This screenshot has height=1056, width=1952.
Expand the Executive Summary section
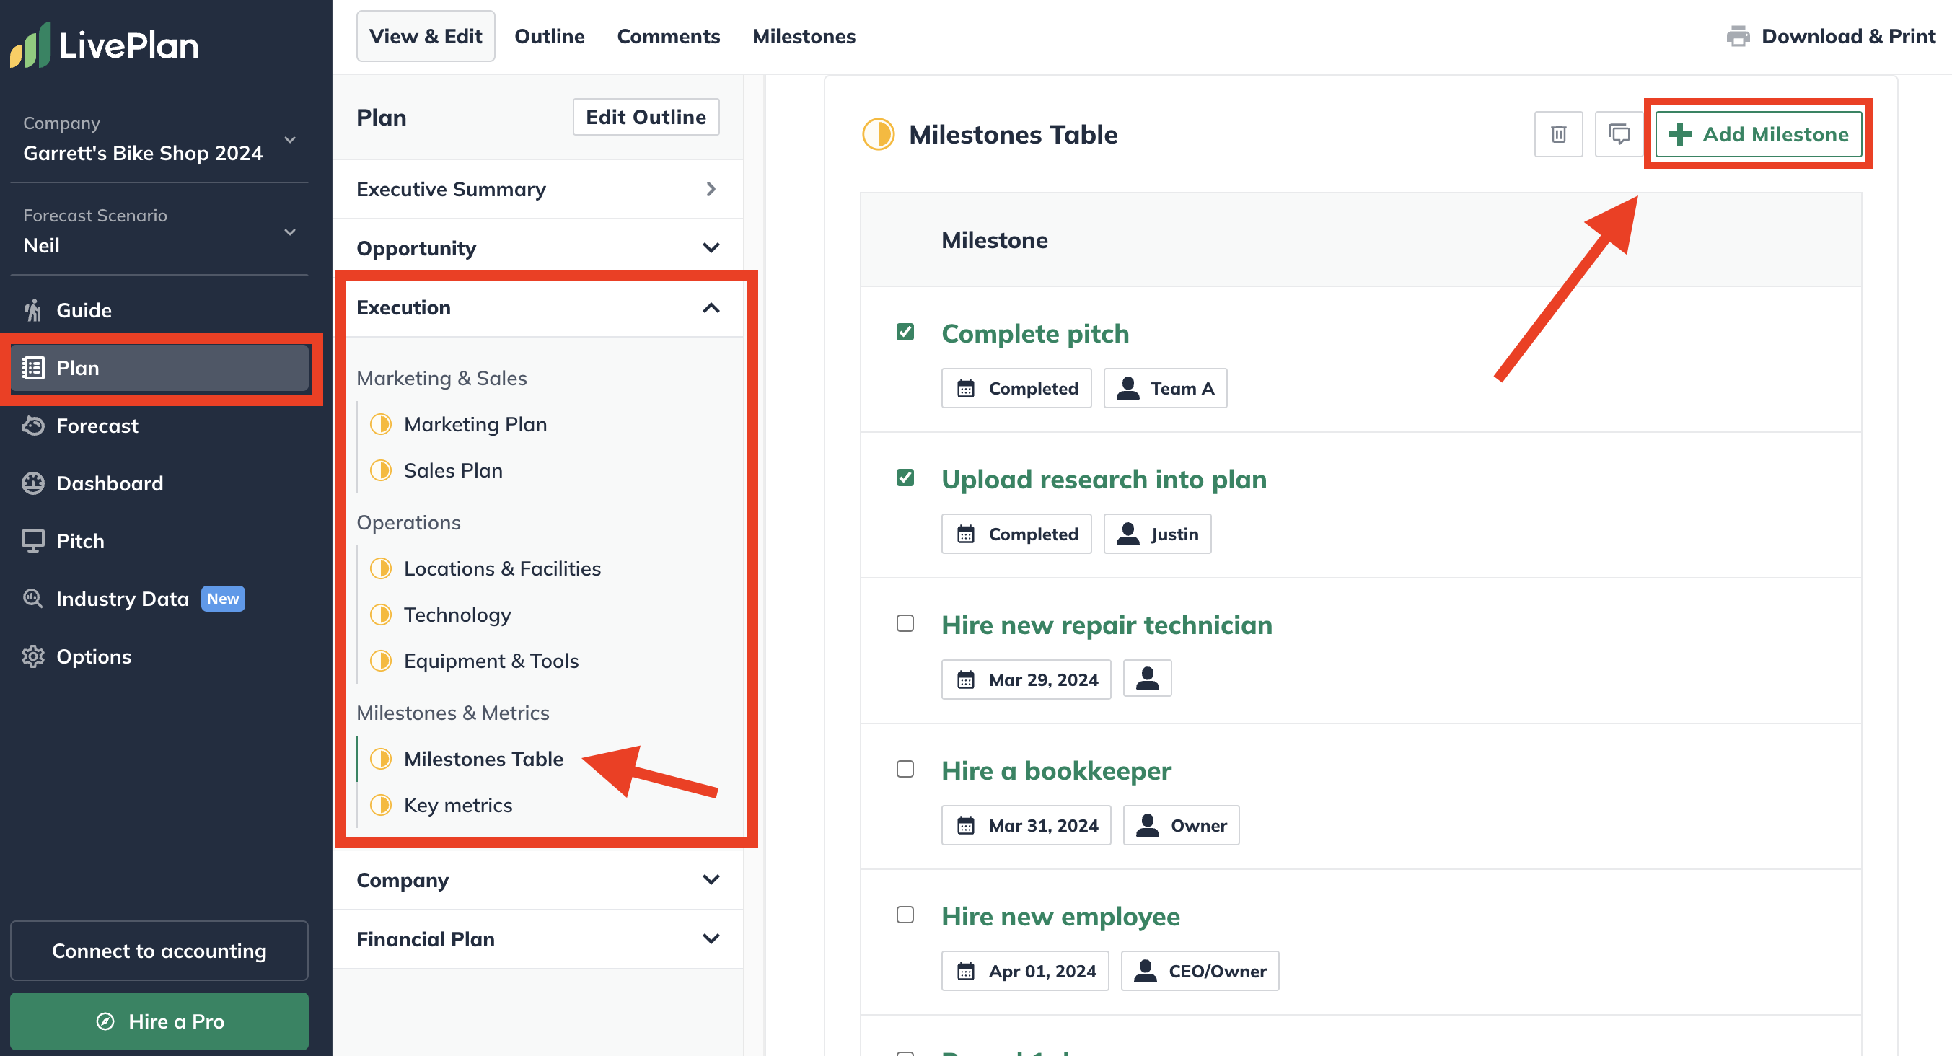tap(538, 189)
